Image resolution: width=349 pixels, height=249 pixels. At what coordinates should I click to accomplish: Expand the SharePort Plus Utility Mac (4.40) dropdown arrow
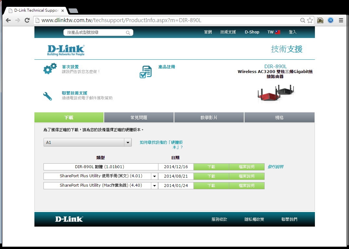pos(155,186)
